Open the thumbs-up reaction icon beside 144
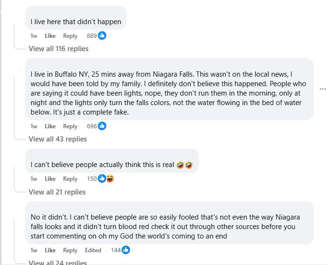The image size is (327, 265). coord(126,250)
